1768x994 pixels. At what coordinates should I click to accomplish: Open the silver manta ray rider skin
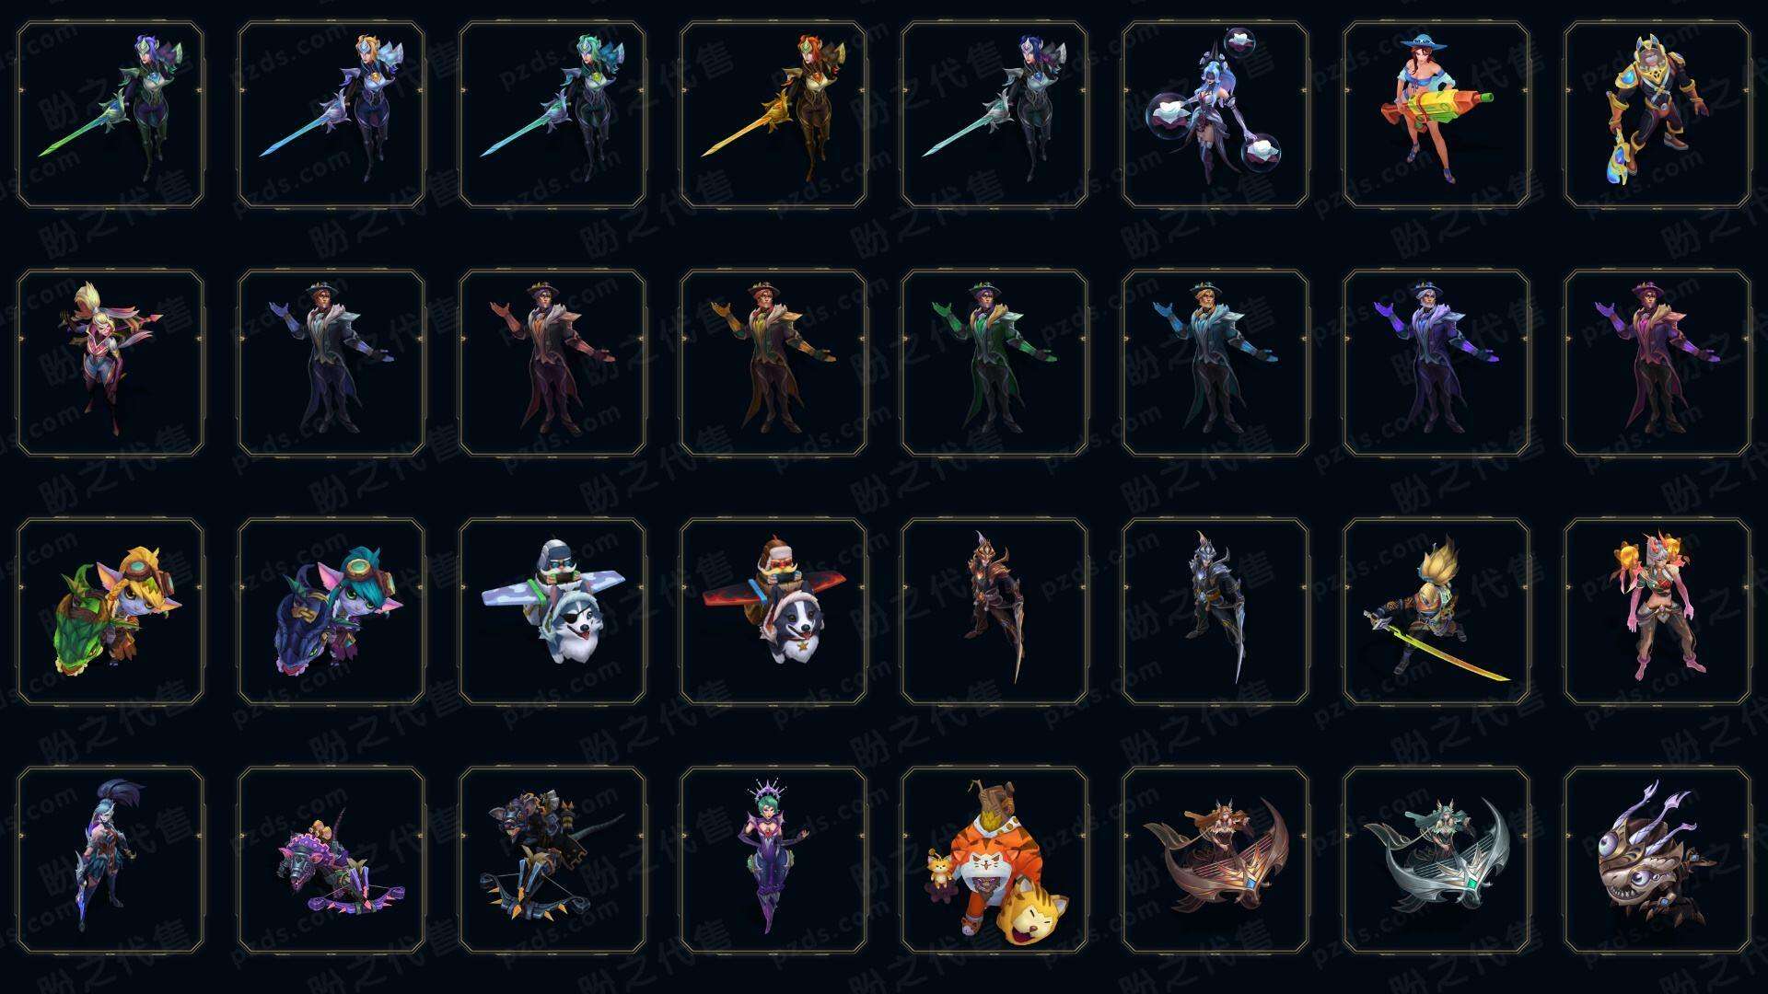1436,861
